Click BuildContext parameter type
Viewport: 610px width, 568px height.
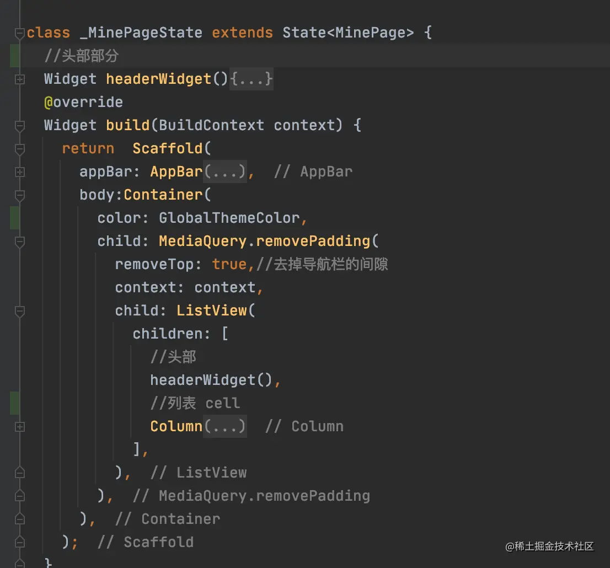[212, 125]
